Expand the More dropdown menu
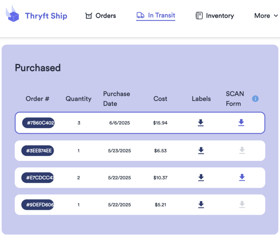 coord(266,16)
